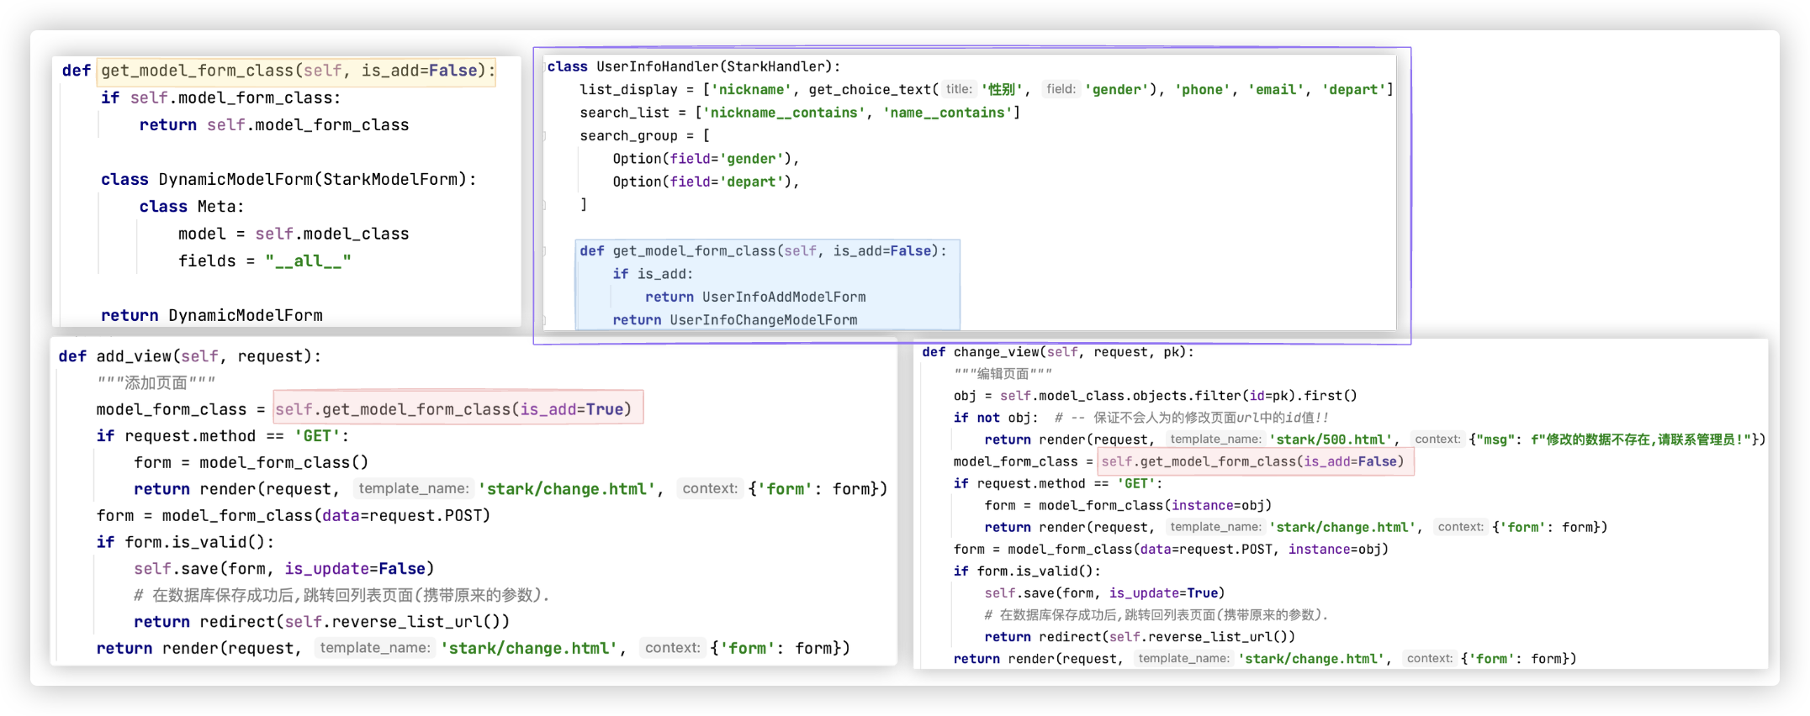Click the "__all__" fields value
The image size is (1810, 716).
pos(308,261)
